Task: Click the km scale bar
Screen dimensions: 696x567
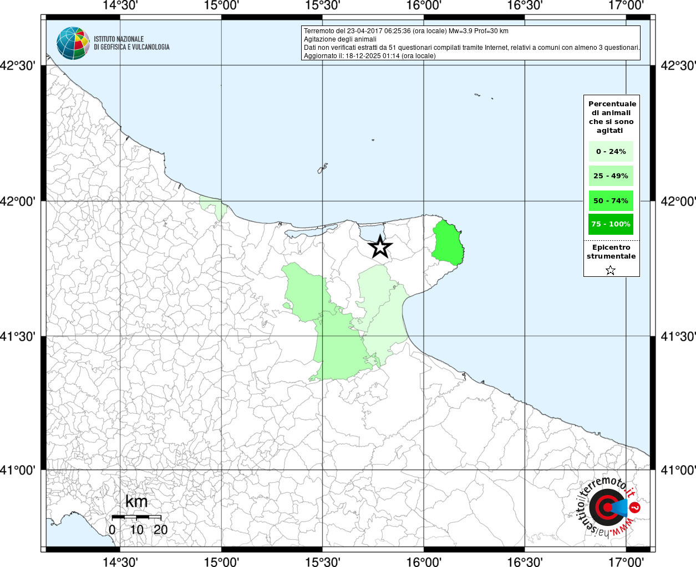Action: [x=136, y=517]
